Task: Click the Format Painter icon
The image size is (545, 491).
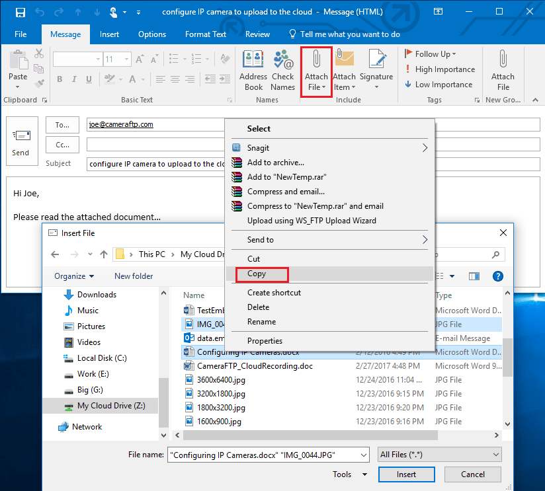Action: tap(38, 83)
